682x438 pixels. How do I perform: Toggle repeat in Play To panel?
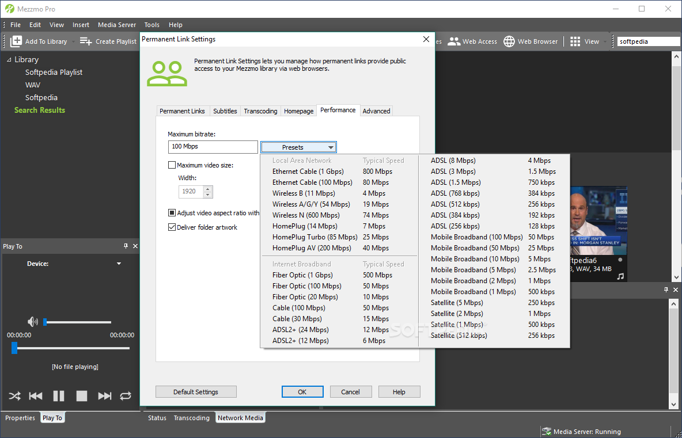[x=125, y=396]
